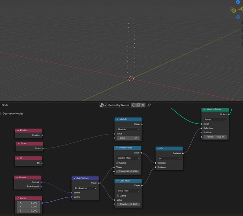Collapse the Position node
The width and height of the screenshot is (243, 216).
click(18, 130)
